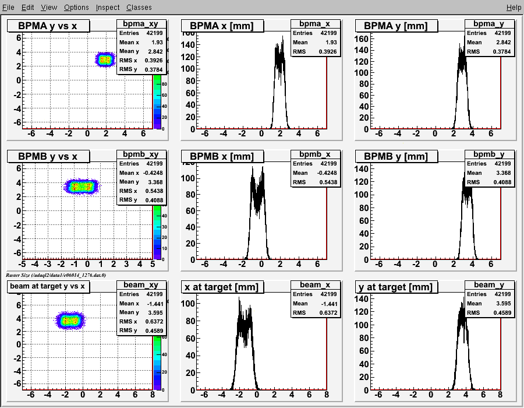
Task: Open the View menu
Action: [49, 8]
